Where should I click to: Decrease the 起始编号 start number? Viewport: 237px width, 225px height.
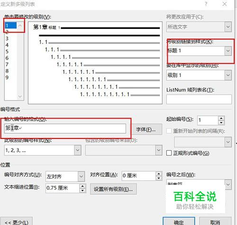click(x=221, y=122)
